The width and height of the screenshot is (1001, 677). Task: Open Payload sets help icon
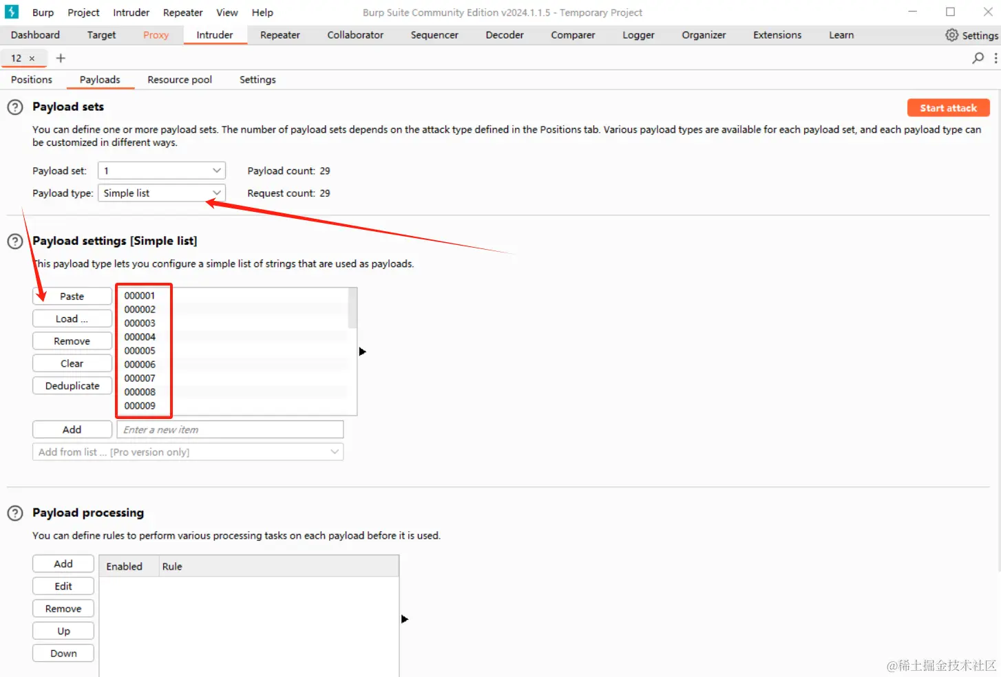[x=14, y=107]
